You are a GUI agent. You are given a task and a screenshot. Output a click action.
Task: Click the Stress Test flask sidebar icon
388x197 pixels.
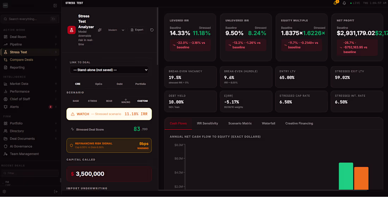5,52
